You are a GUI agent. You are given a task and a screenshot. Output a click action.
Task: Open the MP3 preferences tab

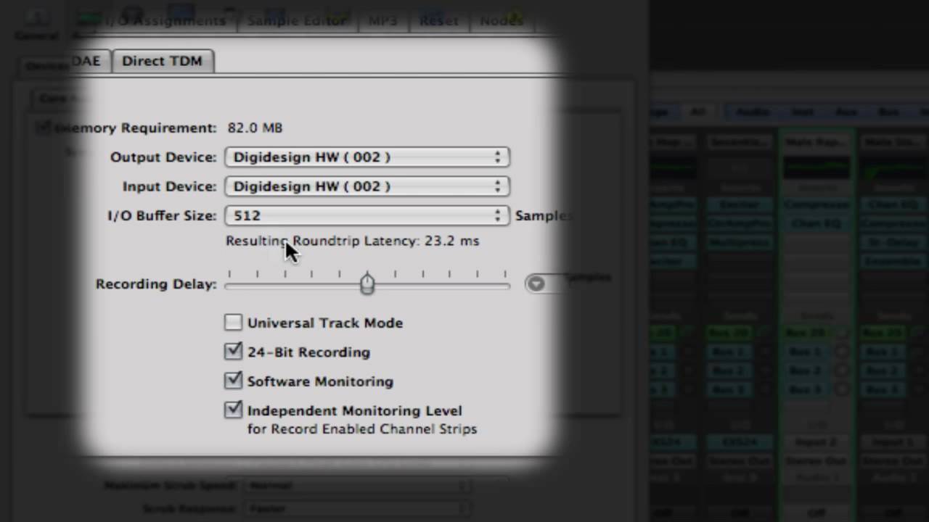point(382,20)
